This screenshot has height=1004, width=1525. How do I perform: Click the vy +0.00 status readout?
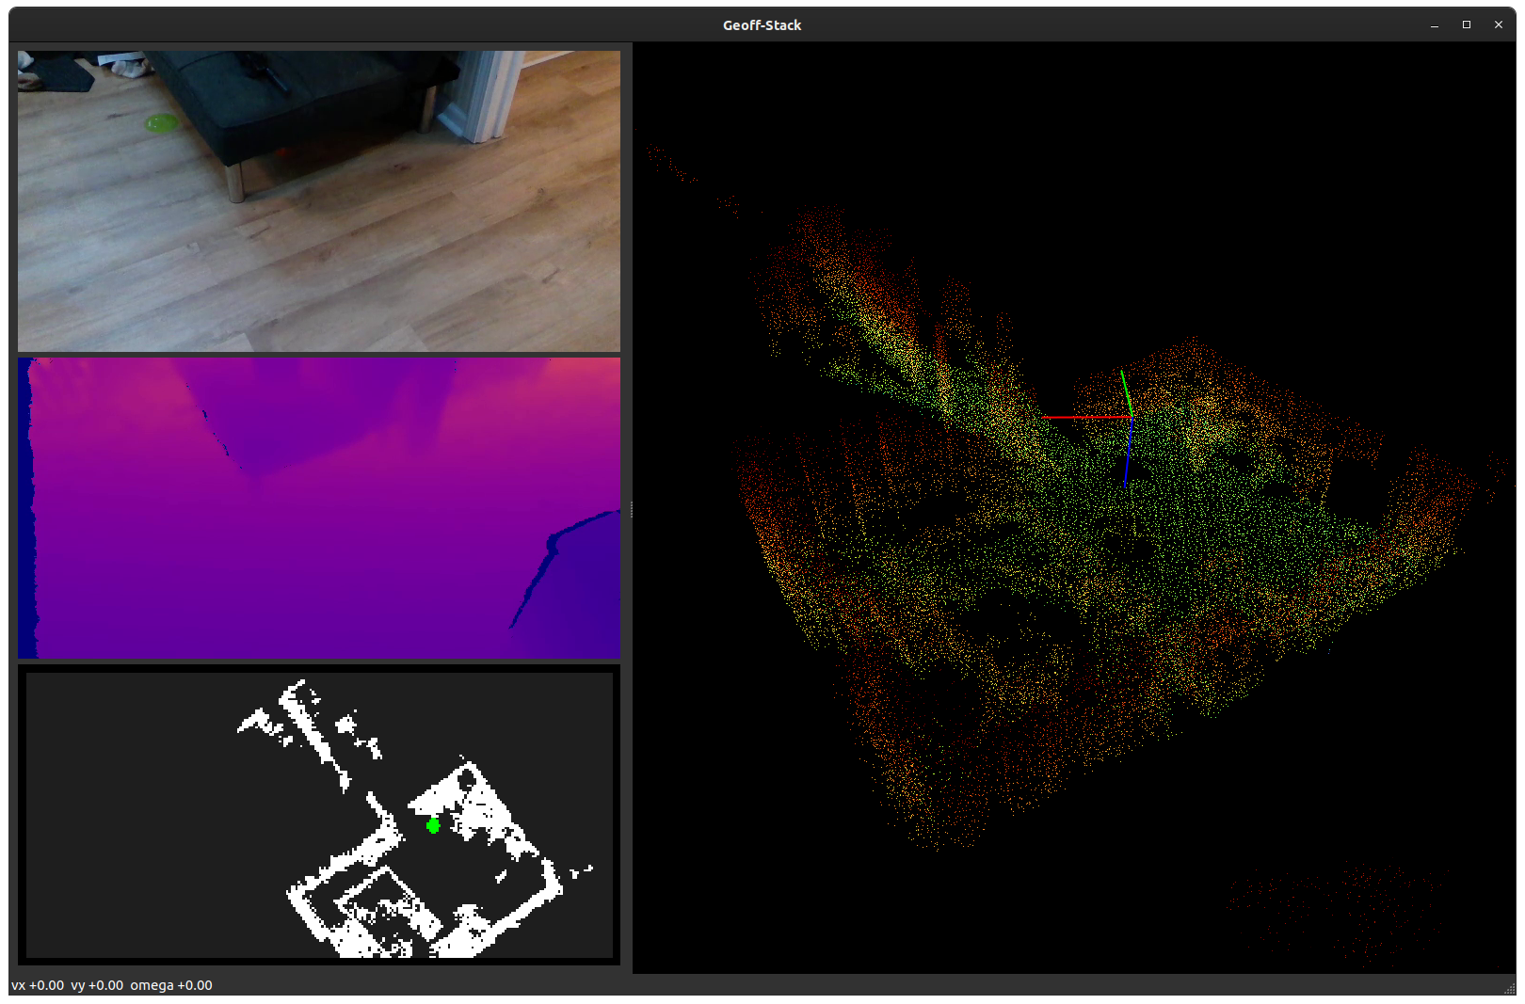tap(97, 985)
